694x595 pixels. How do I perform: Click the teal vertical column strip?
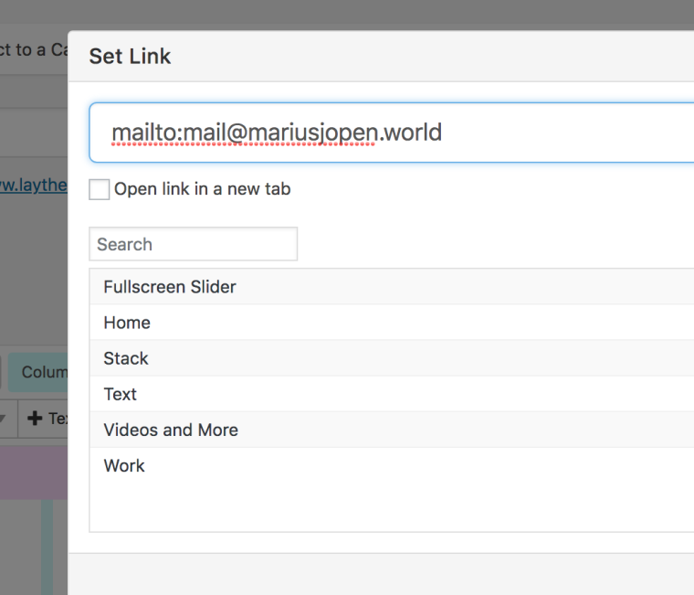[x=47, y=548]
